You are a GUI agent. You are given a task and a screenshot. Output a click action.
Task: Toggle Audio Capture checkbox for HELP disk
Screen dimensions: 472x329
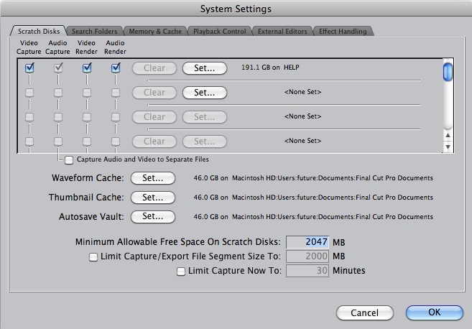coord(58,68)
